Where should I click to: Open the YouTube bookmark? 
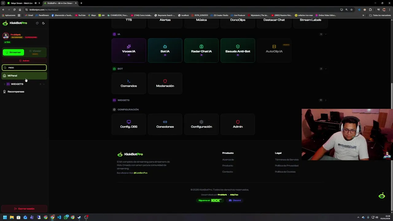pos(80,15)
